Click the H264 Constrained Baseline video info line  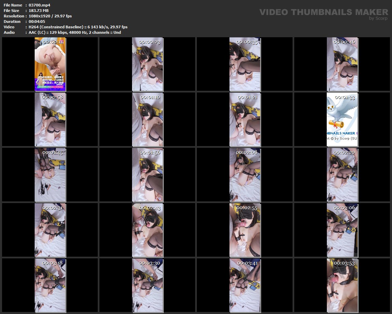tap(78, 27)
